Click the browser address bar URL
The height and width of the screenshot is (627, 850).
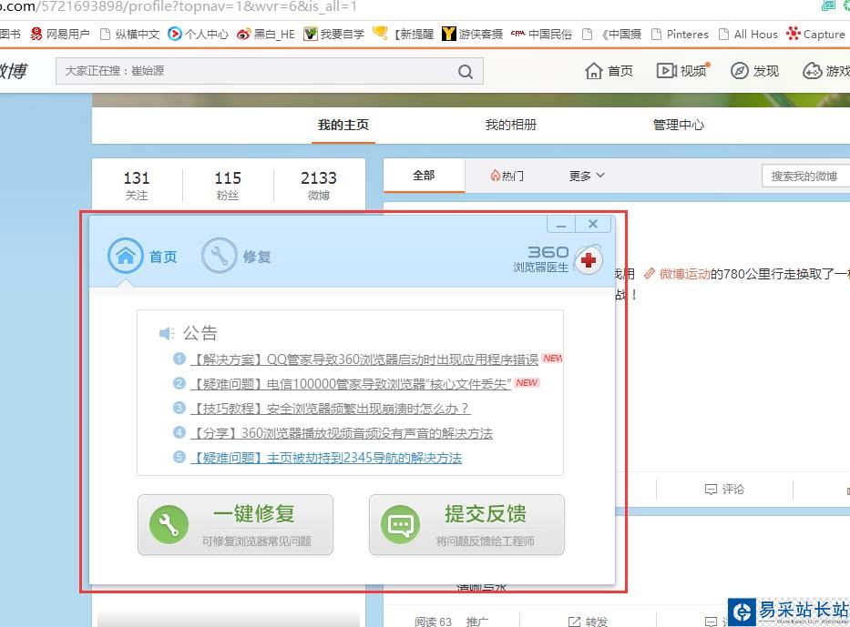coord(179,7)
